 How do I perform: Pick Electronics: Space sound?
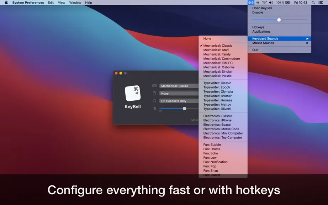click(x=223, y=125)
